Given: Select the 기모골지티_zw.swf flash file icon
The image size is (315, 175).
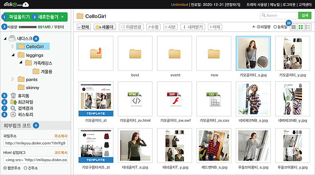Looking at the screenshot, I should tap(174, 99).
